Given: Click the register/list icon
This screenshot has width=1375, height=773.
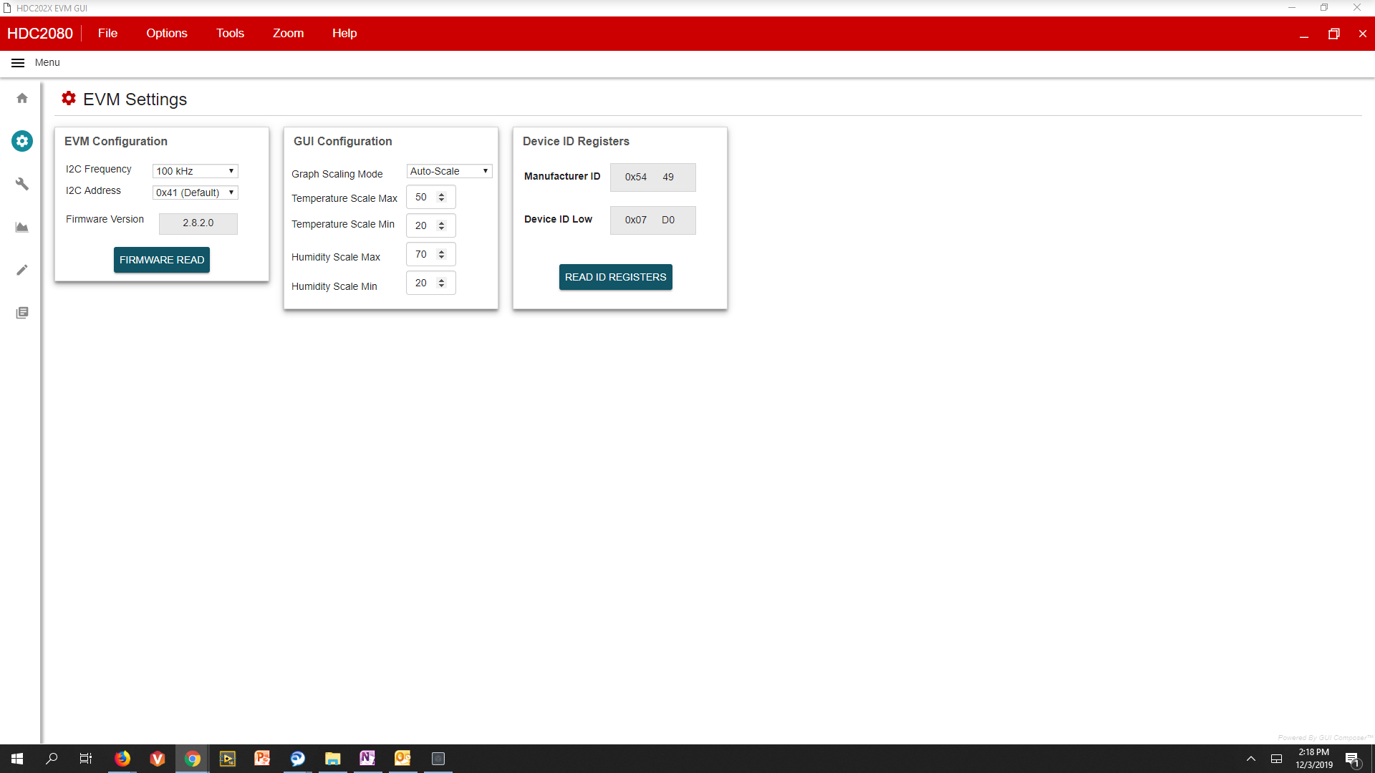Looking at the screenshot, I should click(23, 312).
